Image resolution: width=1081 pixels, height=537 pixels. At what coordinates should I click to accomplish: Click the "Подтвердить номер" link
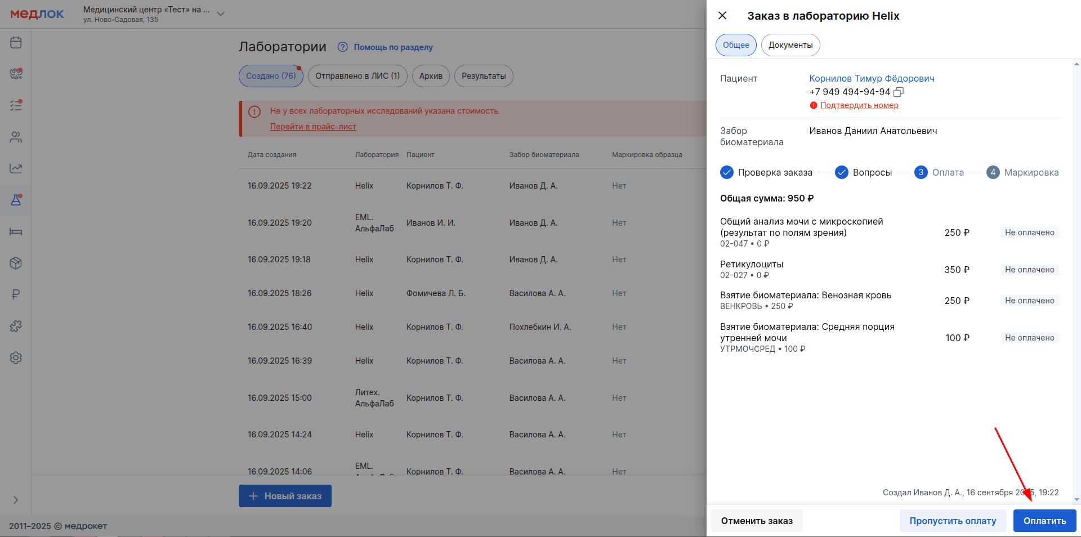coord(859,105)
